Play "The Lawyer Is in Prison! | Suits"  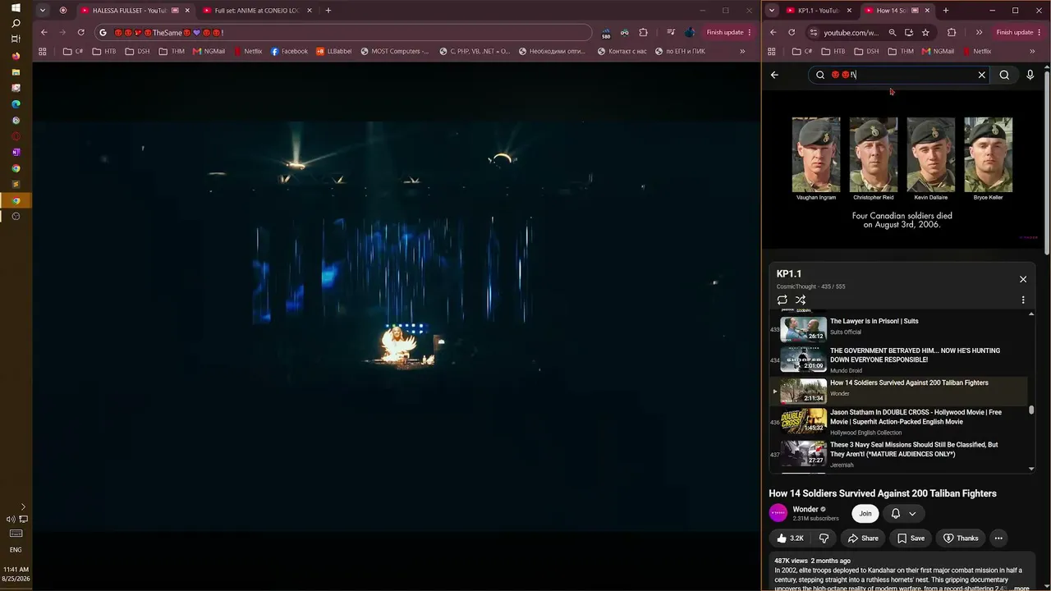898,327
